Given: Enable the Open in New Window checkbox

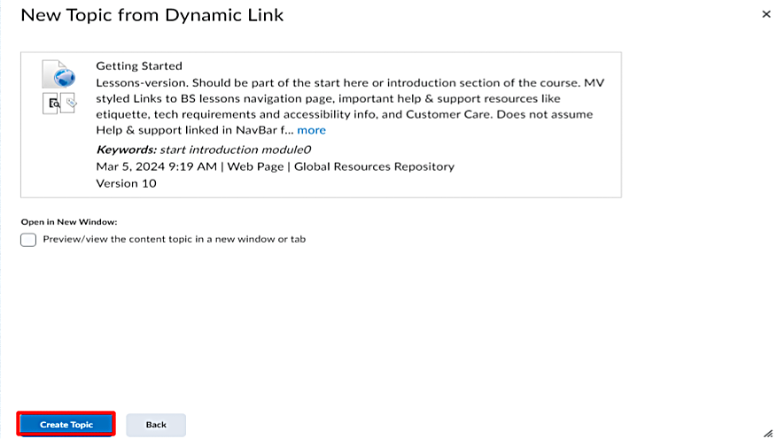Looking at the screenshot, I should click(x=28, y=240).
